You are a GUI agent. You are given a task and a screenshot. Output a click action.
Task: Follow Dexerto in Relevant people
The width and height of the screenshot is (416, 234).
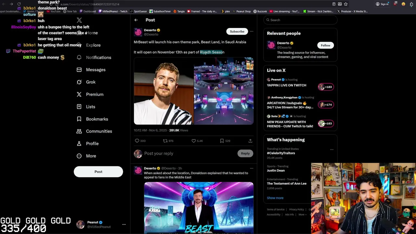(x=325, y=45)
